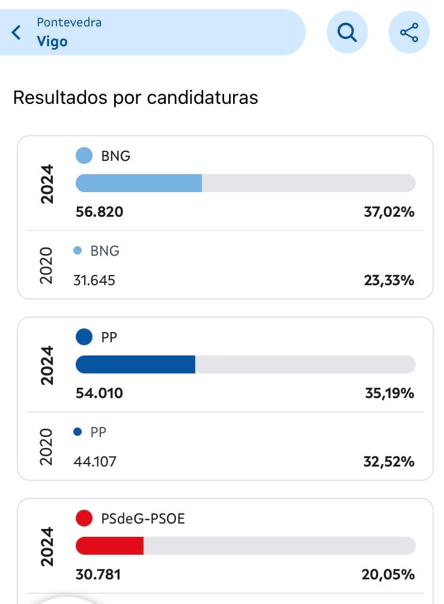Click the 2024 year label on BNG card

pos(47,182)
